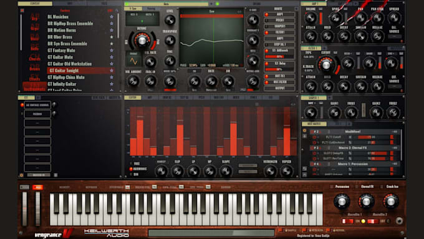The image size is (424, 239).
Task: Favorite the BL Musicbox preset star
Action: (112, 17)
